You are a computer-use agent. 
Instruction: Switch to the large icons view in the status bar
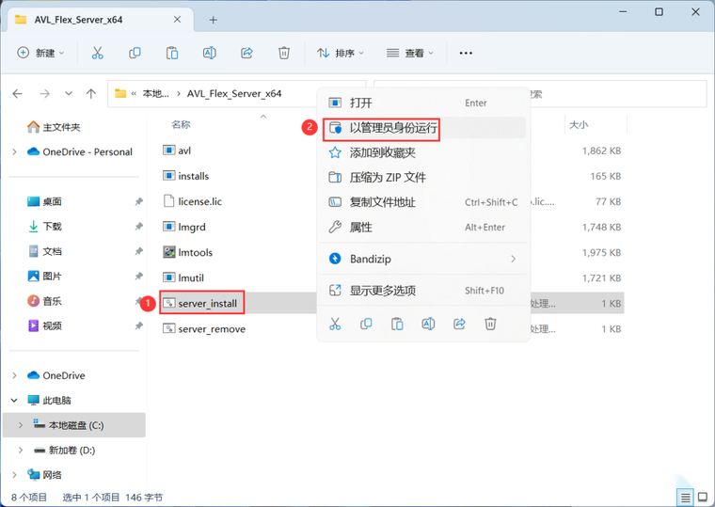(703, 497)
